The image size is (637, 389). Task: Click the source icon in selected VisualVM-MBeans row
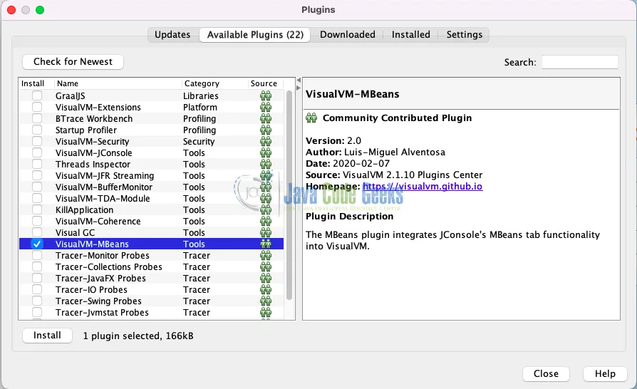[266, 244]
